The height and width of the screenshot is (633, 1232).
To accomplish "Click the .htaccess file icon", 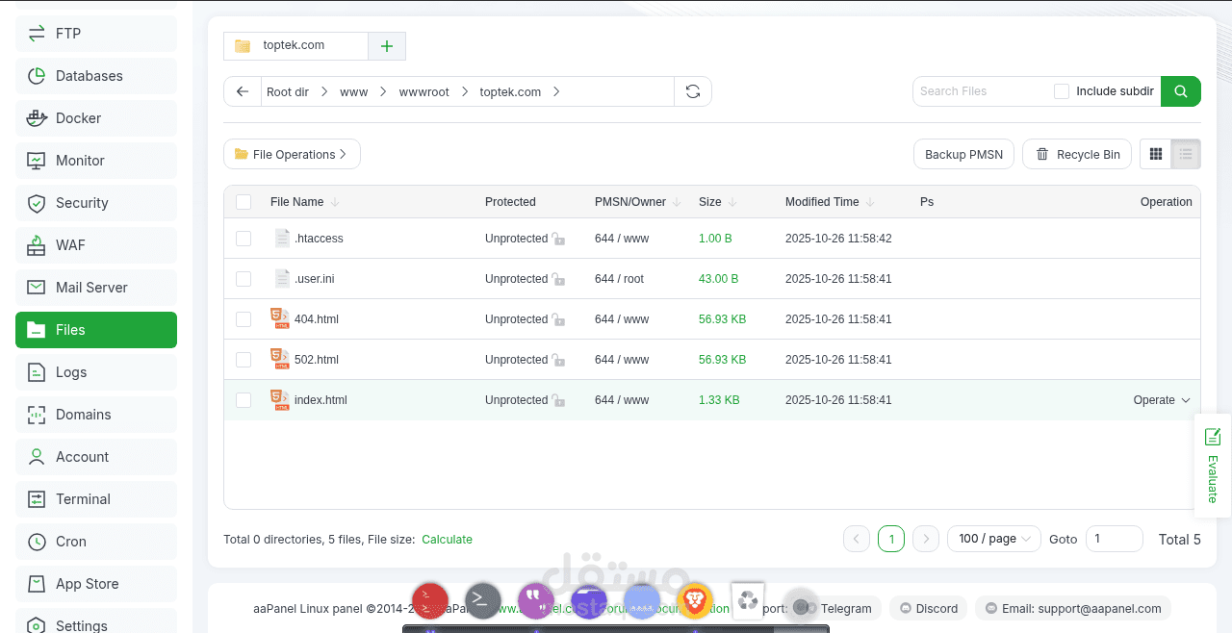I will coord(282,239).
